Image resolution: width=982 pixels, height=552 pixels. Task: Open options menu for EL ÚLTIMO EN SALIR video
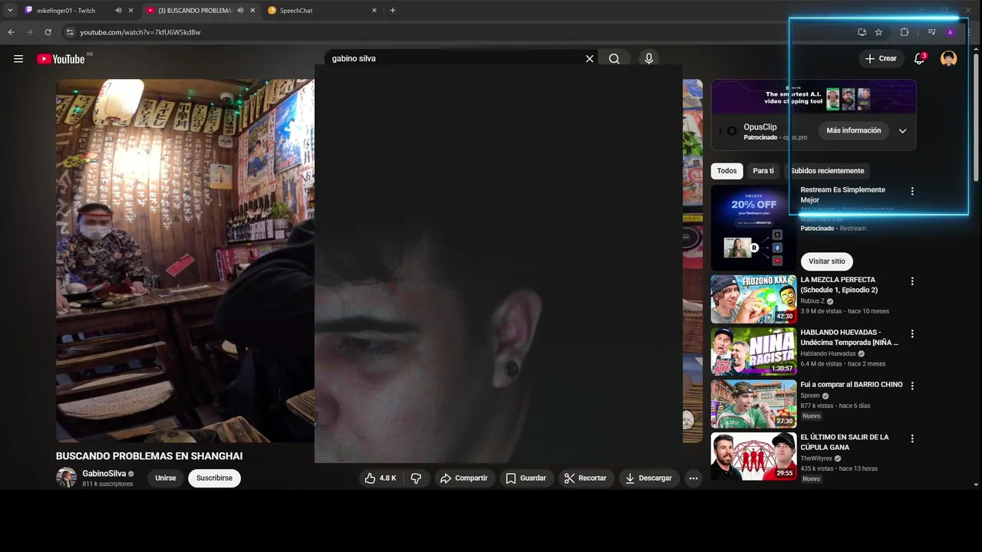[912, 439]
